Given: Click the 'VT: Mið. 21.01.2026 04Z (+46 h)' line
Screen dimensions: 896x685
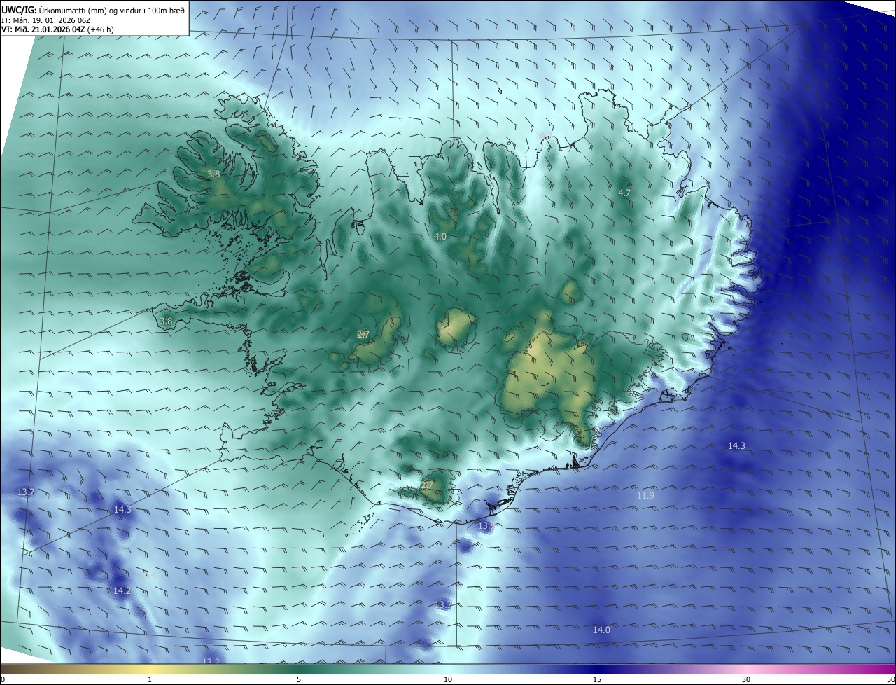Looking at the screenshot, I should 57,29.
